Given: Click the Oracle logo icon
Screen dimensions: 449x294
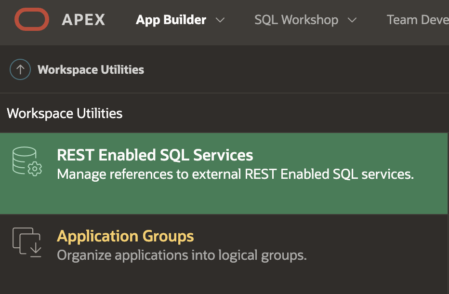Looking at the screenshot, I should pos(32,20).
